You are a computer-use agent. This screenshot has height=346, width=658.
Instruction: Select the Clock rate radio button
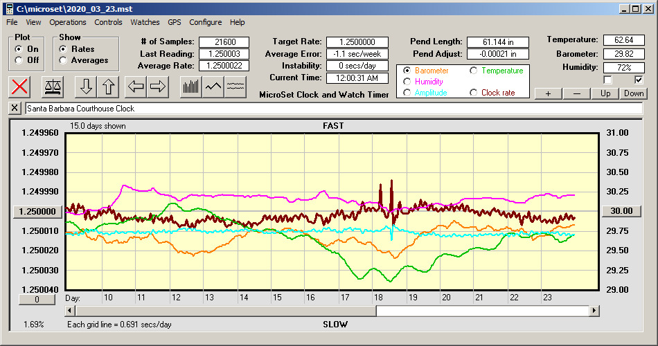(x=473, y=92)
